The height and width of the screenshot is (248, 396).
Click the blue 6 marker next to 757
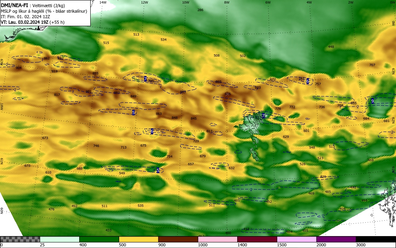pos(308,81)
